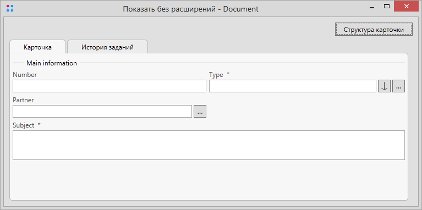422x210 pixels.
Task: Focus the Number input field
Action: tap(109, 86)
